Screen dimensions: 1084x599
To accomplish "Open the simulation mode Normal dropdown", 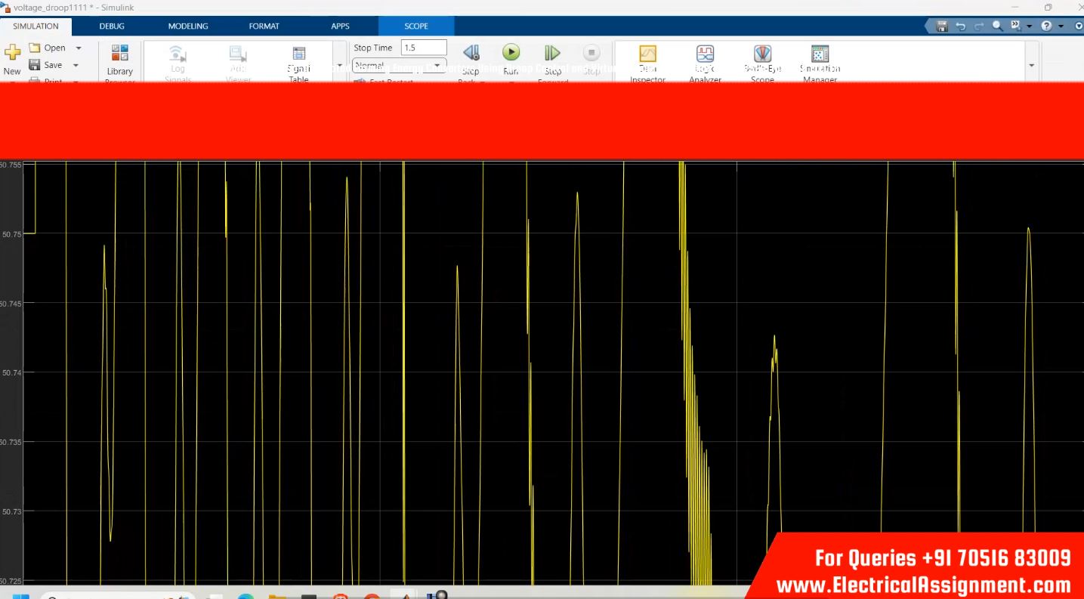I will coord(400,66).
